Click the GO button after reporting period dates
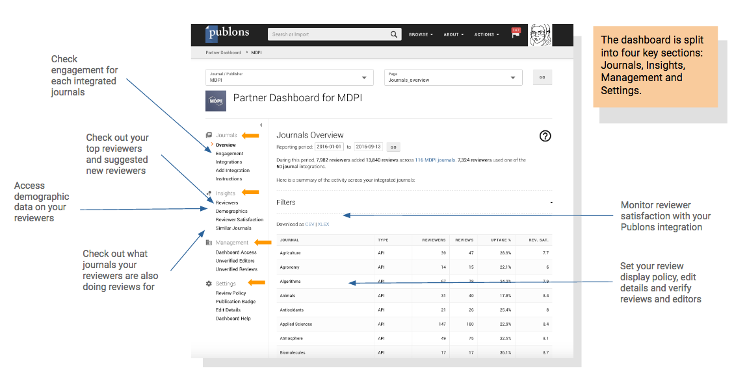Screen dimensions: 734x377 coord(393,147)
